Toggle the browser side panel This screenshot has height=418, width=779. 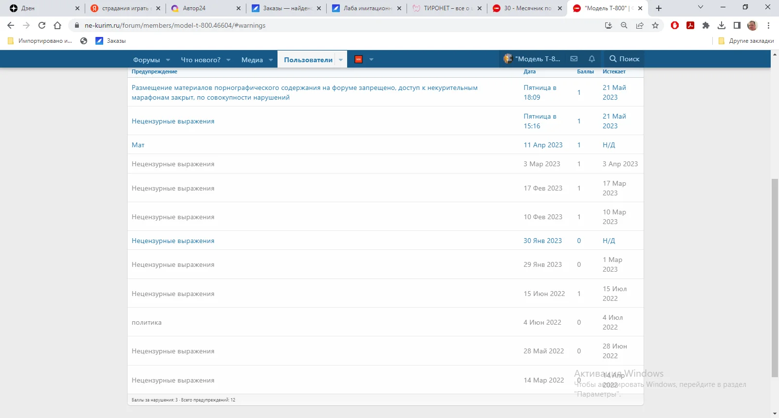[x=737, y=25]
